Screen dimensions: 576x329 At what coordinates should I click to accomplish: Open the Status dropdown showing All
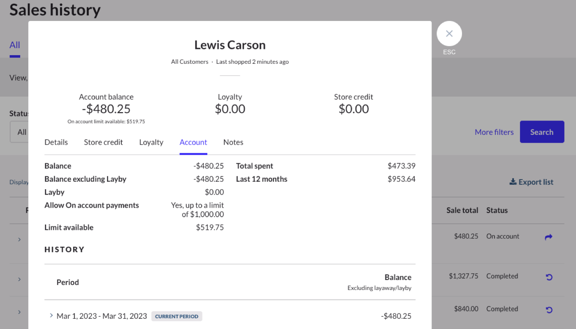point(19,132)
